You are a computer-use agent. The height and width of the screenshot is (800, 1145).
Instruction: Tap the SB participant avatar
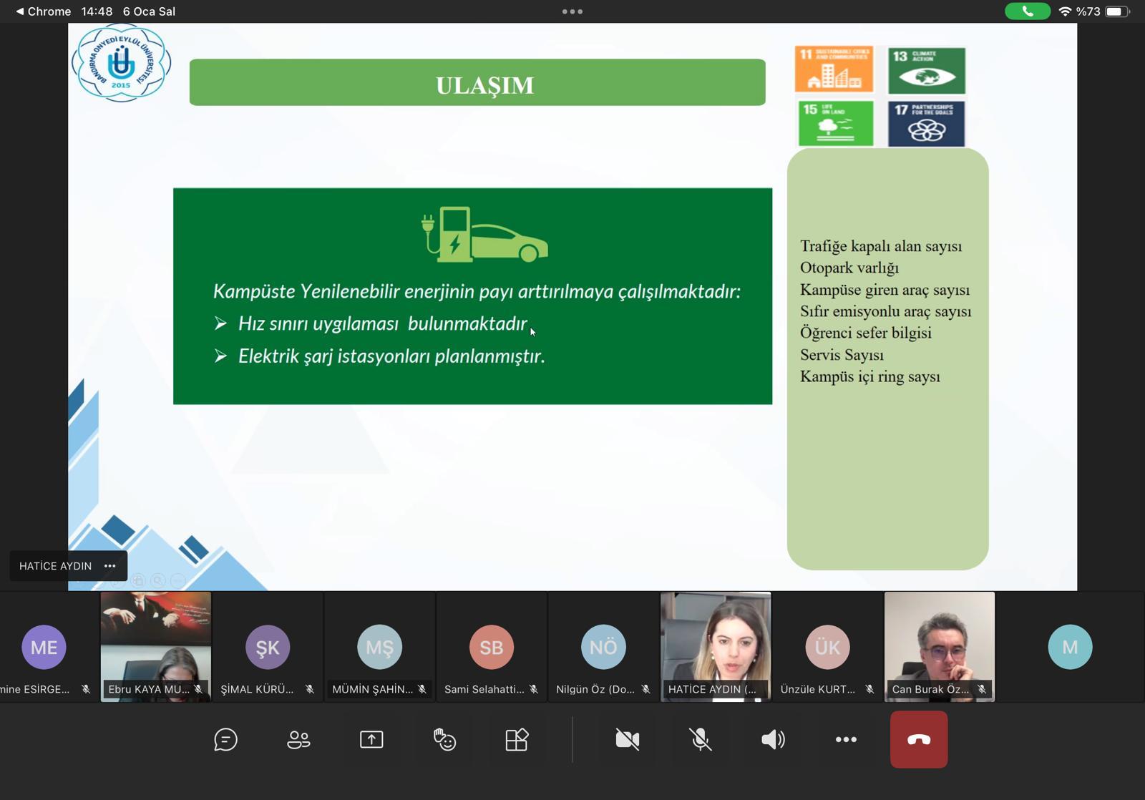coord(491,647)
